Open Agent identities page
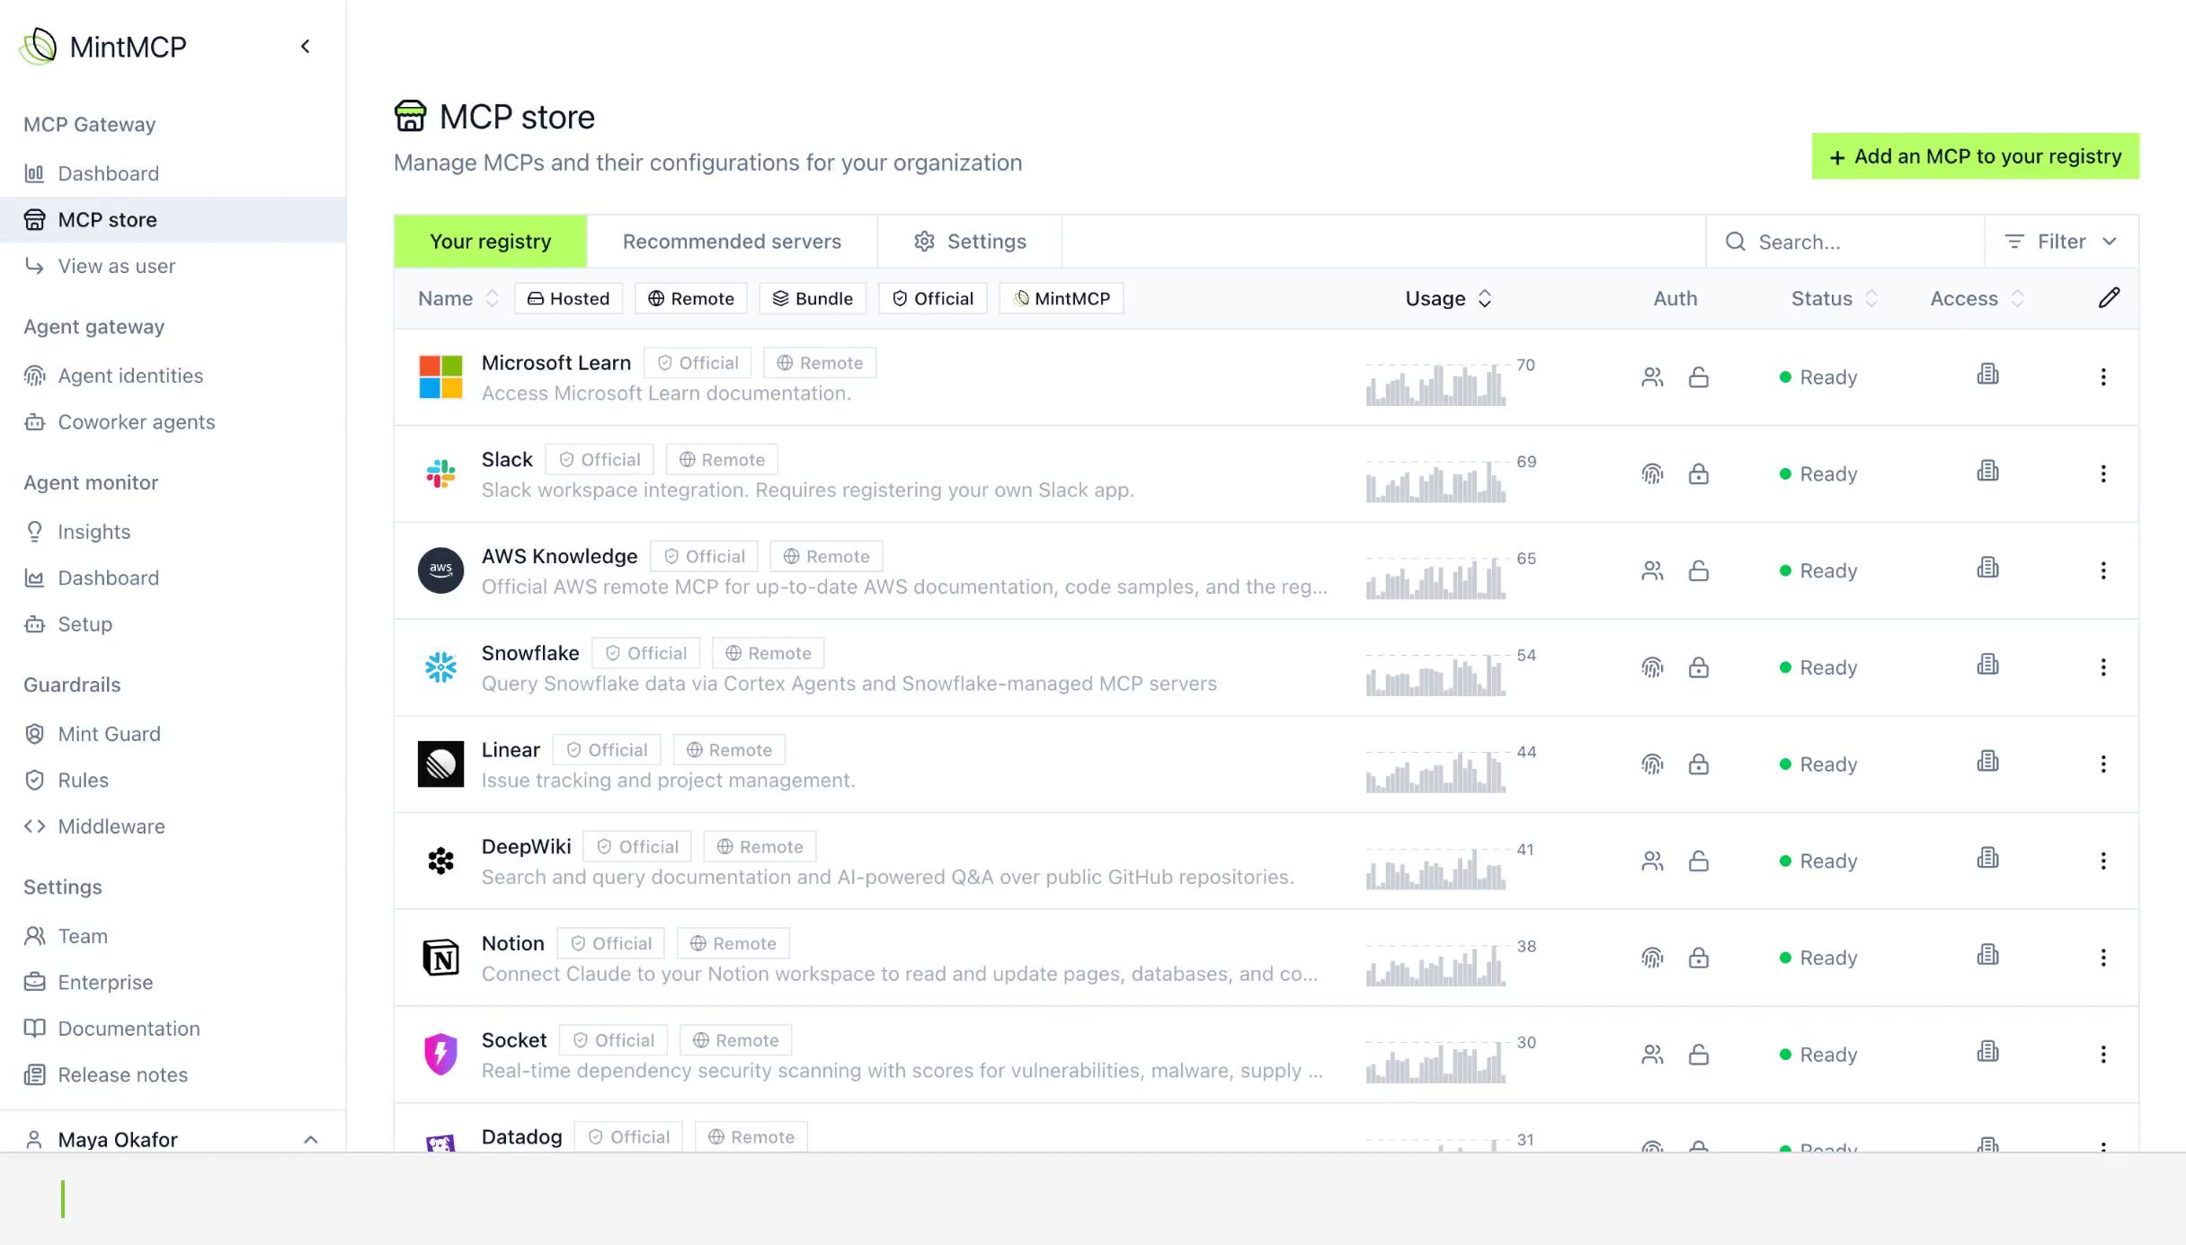The width and height of the screenshot is (2186, 1245). tap(173, 375)
